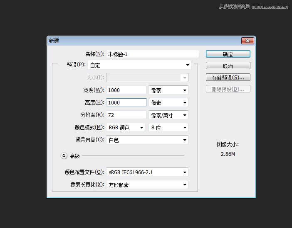292x228 pixels.
Task: Click the 宽度 value field 1000
Action: pos(126,90)
